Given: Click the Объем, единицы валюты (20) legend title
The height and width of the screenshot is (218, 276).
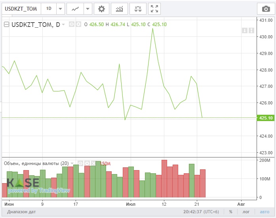Looking at the screenshot, I should click(x=36, y=163).
